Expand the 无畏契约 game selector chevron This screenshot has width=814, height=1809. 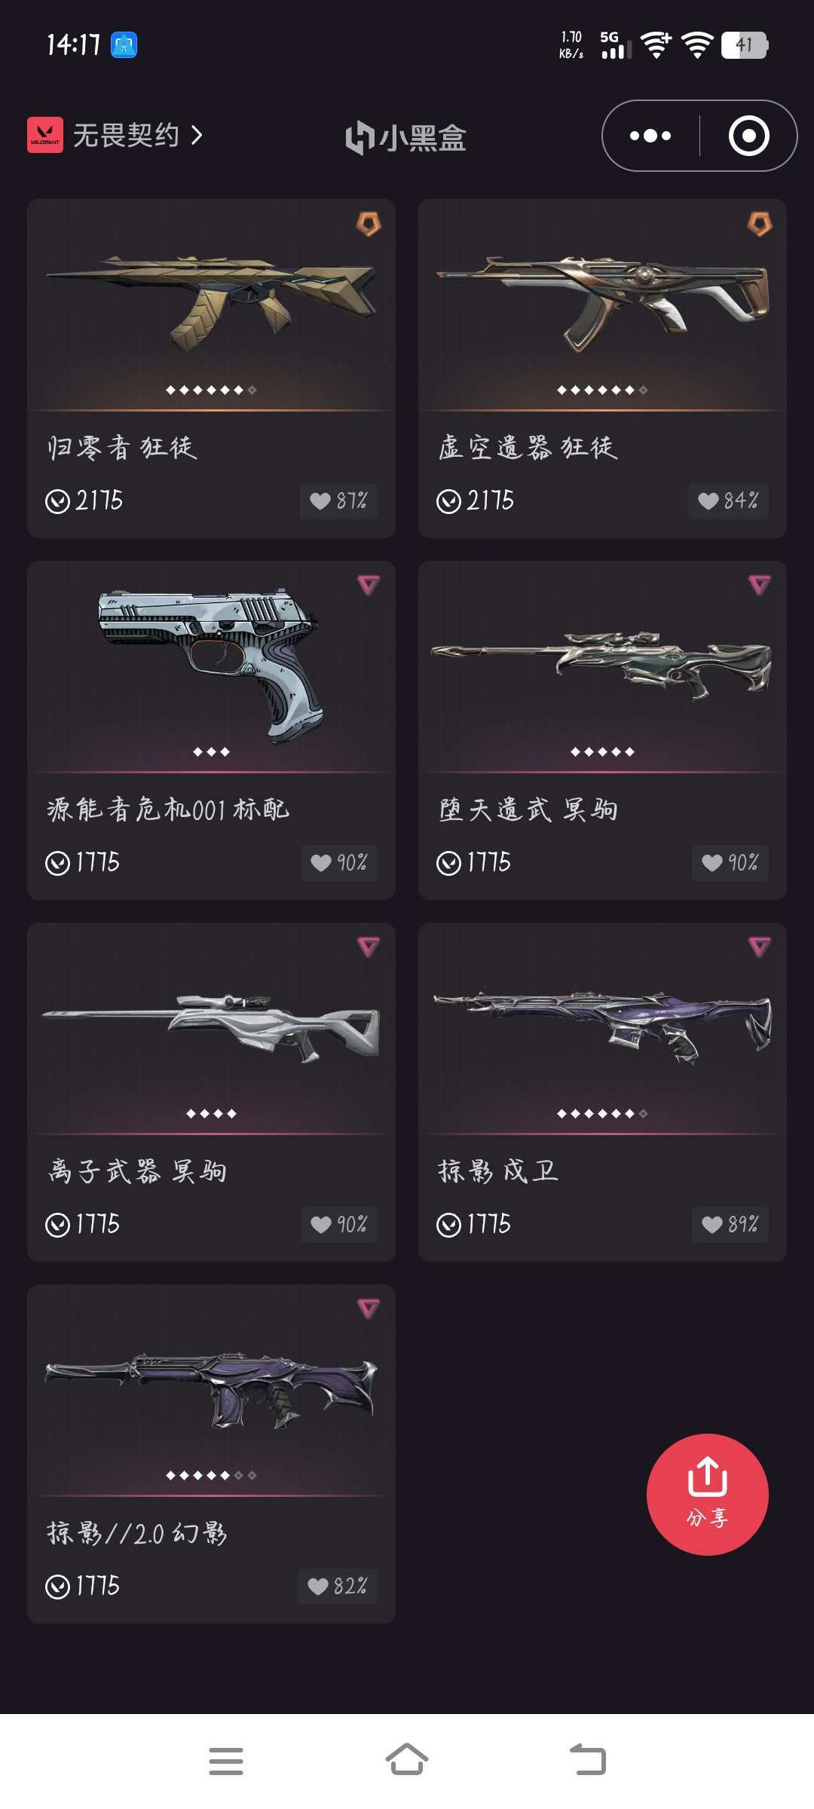click(x=197, y=136)
